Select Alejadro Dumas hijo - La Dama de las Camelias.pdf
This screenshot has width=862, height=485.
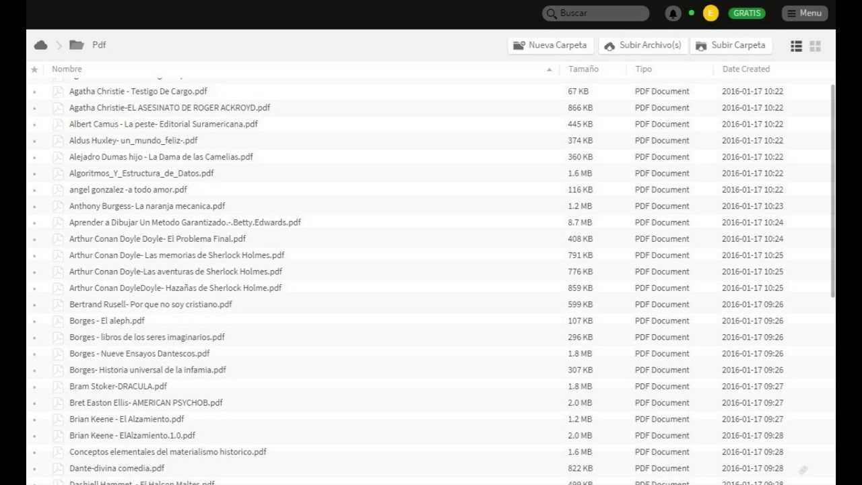(x=161, y=156)
